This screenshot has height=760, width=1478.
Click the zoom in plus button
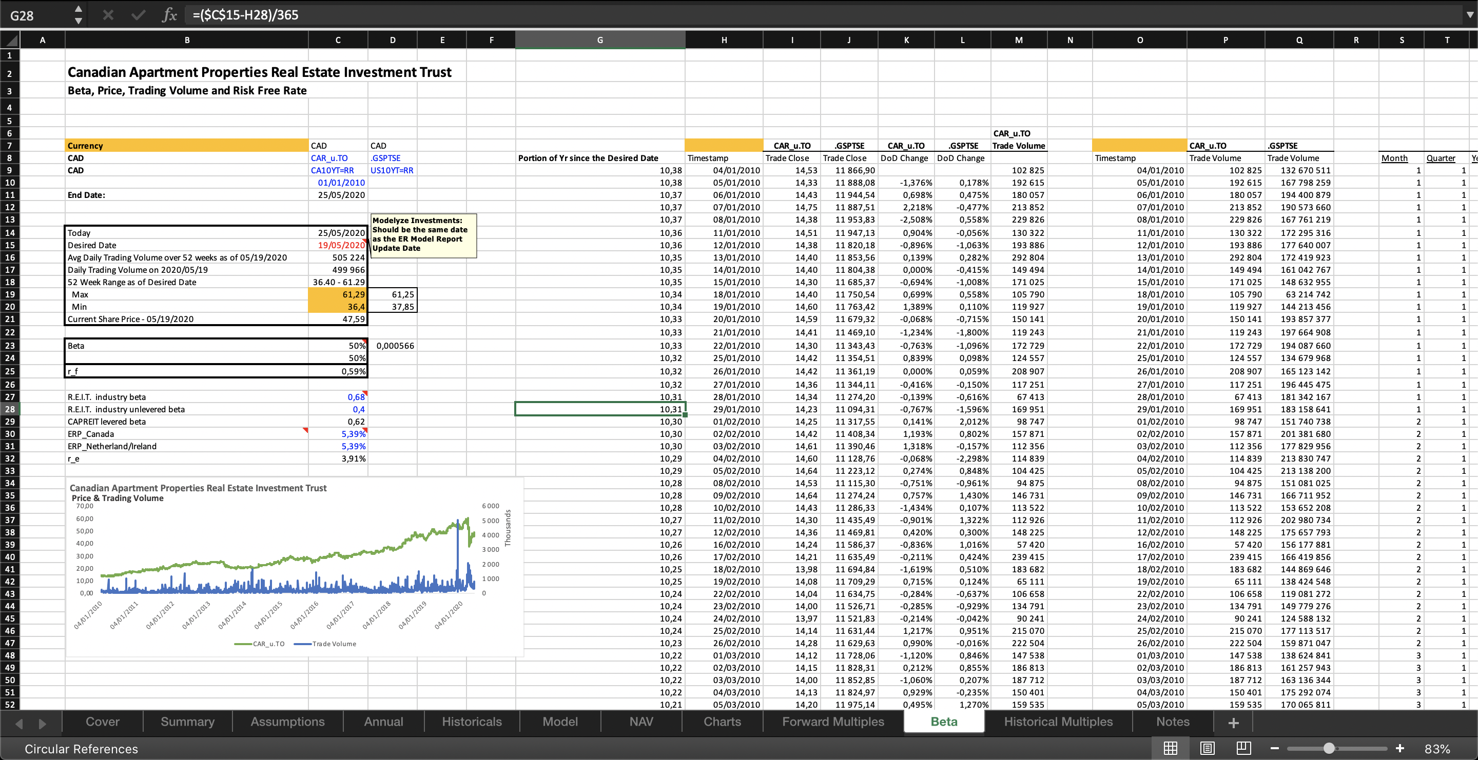click(x=1399, y=748)
